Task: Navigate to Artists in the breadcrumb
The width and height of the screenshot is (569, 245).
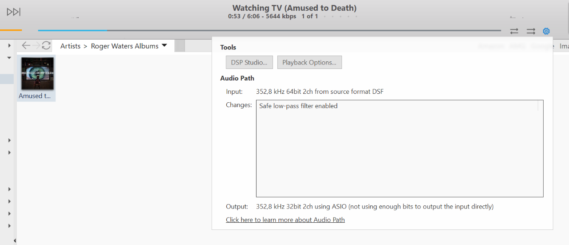Action: (x=70, y=46)
